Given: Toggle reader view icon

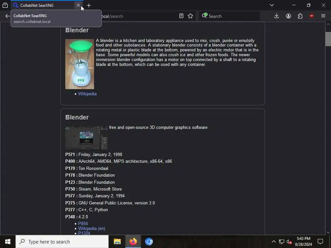Looking at the screenshot, I should [181, 16].
